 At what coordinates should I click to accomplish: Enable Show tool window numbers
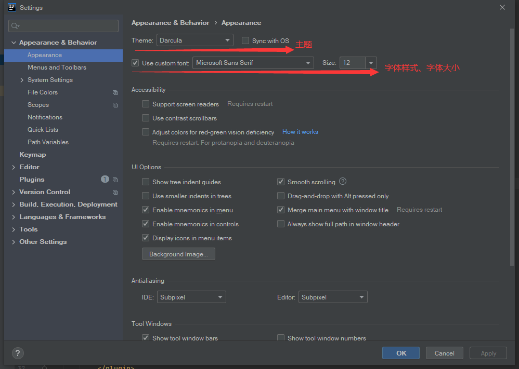[281, 338]
